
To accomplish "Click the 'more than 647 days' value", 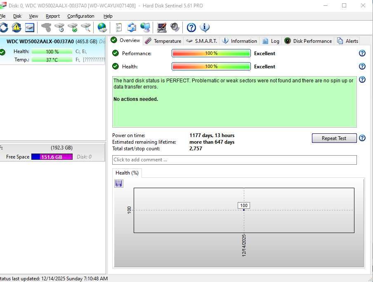I will [212, 142].
